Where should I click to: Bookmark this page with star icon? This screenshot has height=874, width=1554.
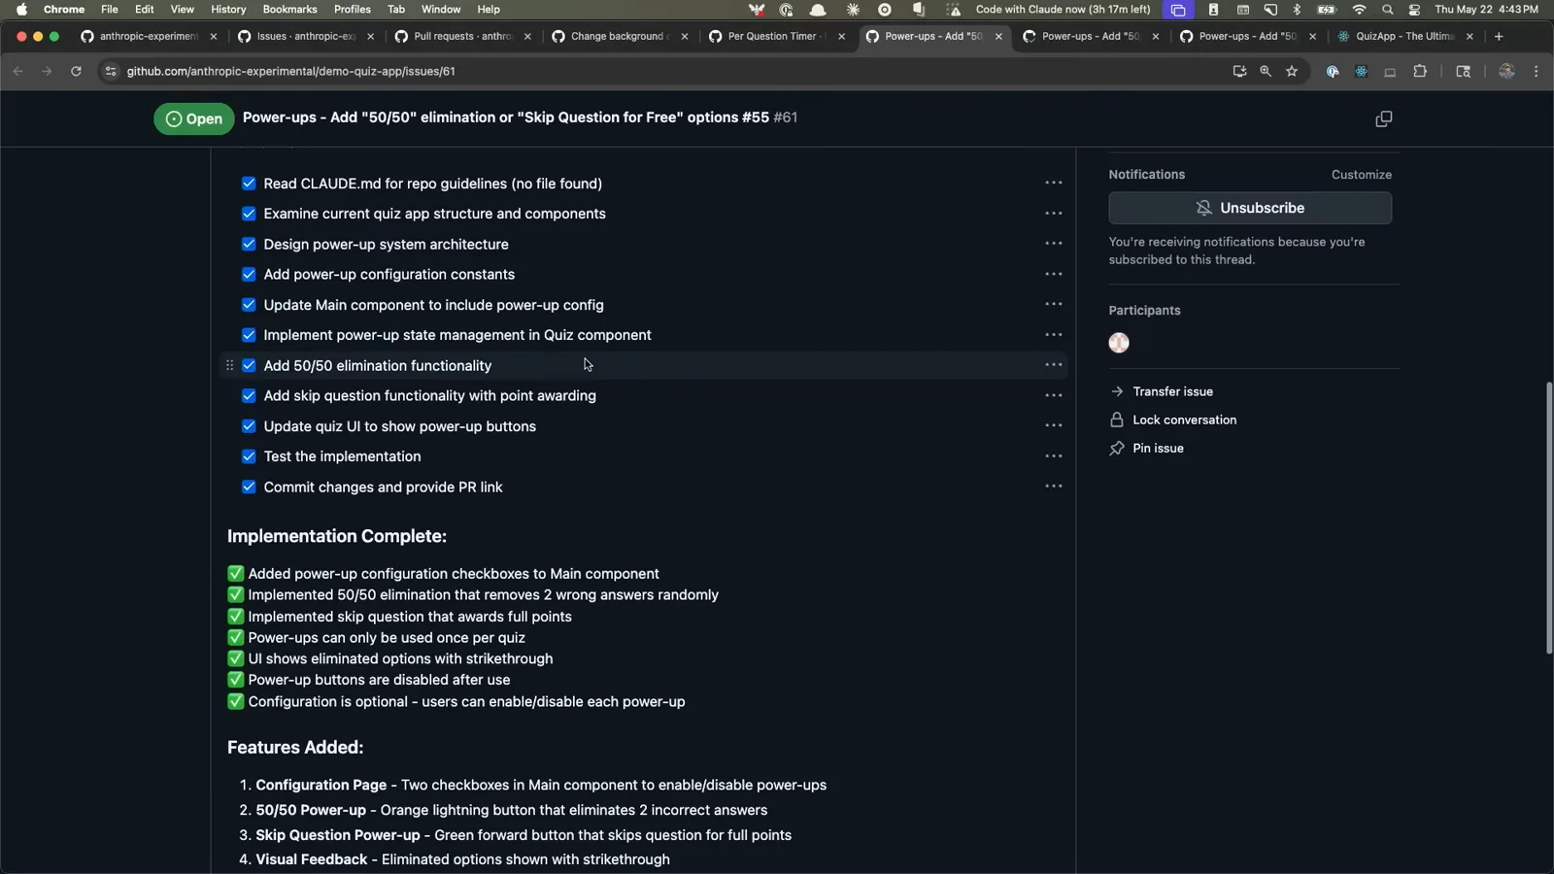[x=1292, y=71]
